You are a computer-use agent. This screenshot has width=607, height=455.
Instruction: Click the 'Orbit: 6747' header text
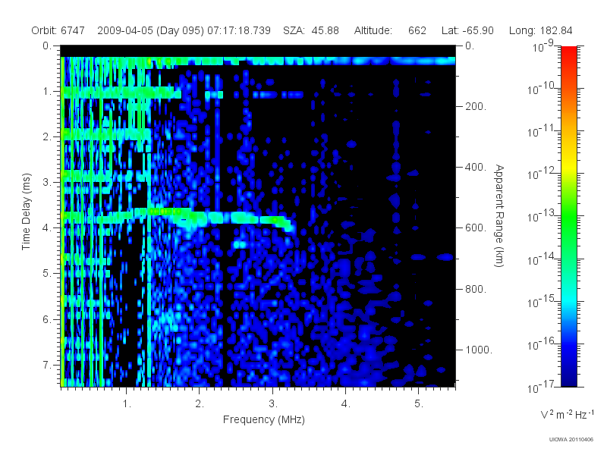(x=58, y=30)
